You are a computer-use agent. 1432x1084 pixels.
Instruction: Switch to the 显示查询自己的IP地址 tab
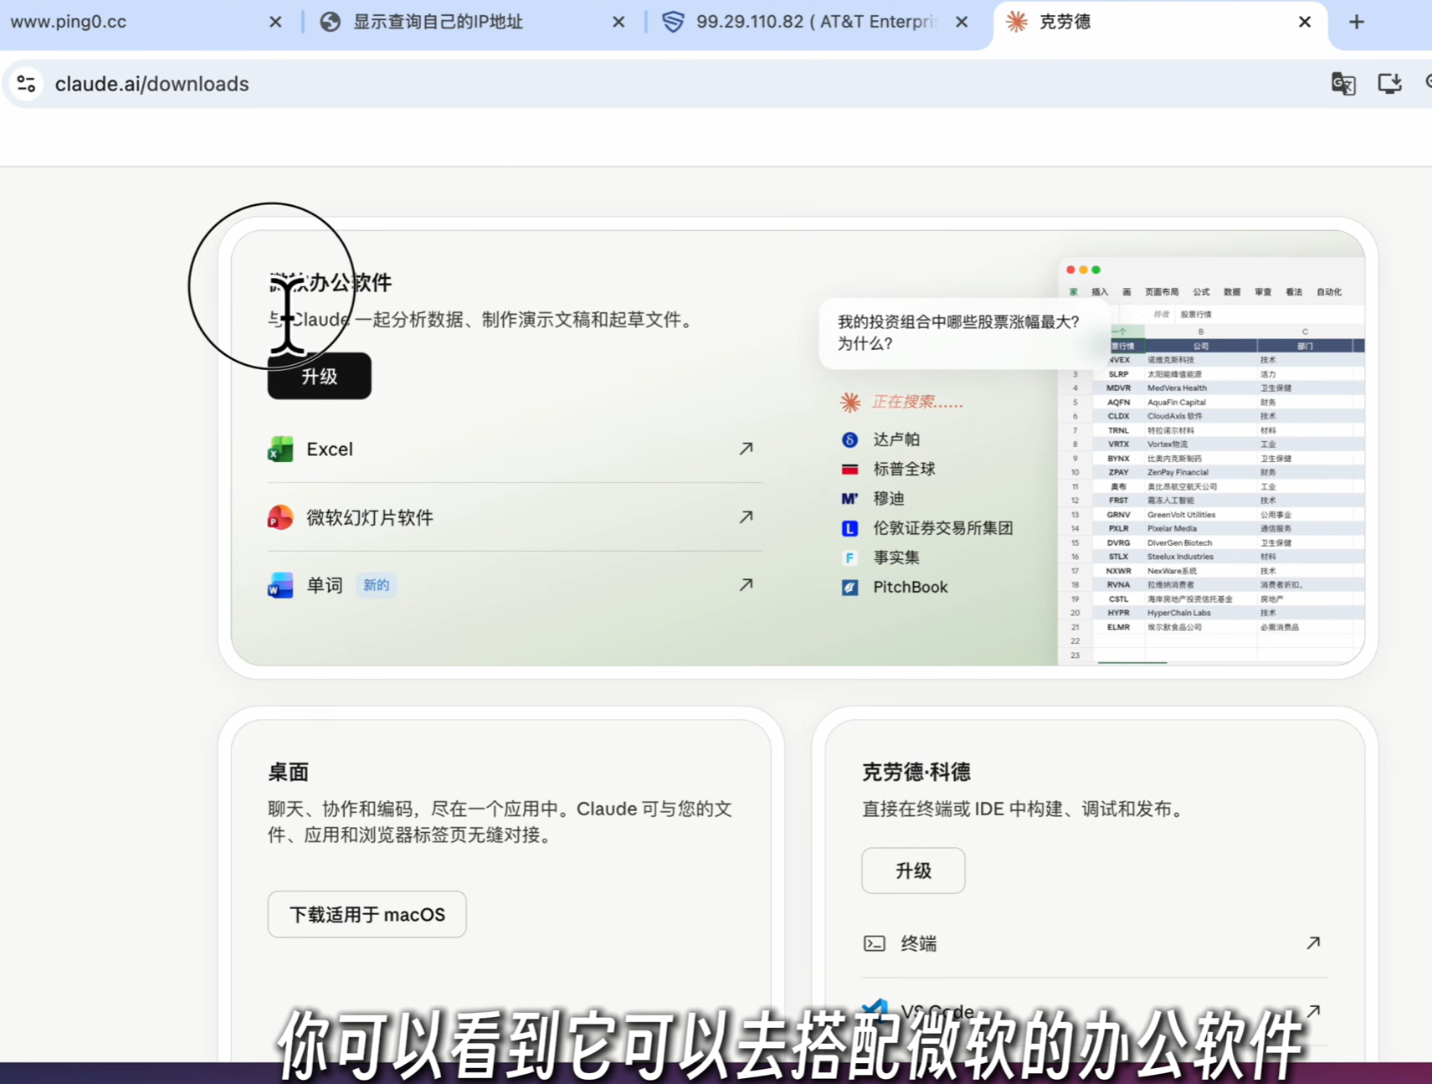tap(473, 22)
